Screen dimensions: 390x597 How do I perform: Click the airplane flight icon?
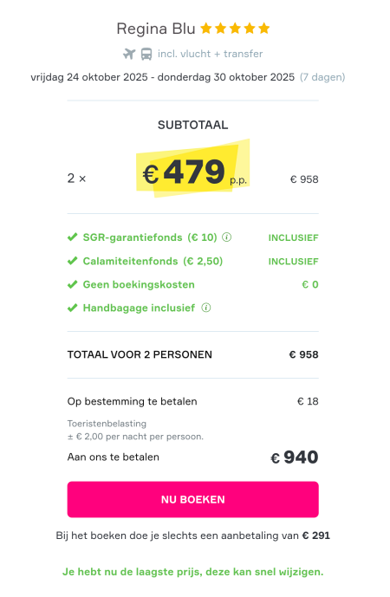pos(129,54)
